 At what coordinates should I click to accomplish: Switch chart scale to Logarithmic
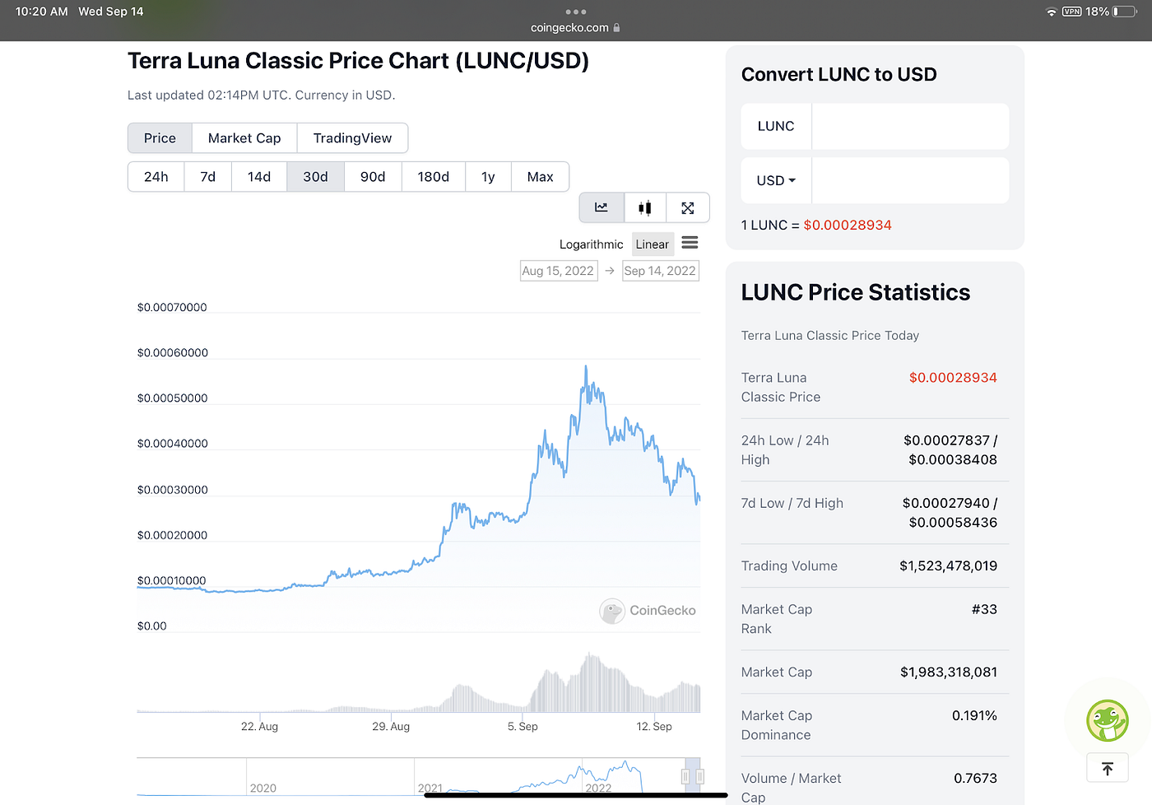(591, 244)
